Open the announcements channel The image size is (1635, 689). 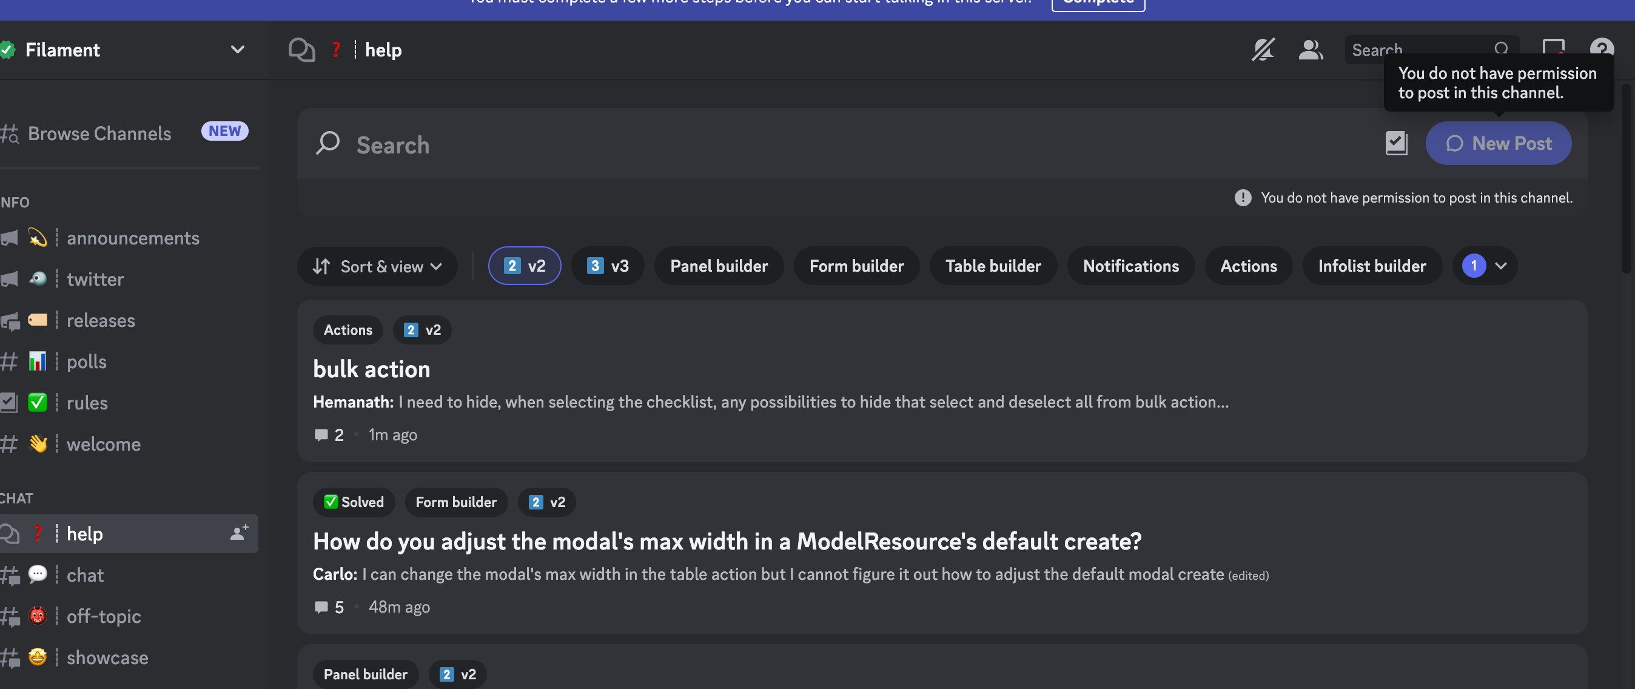point(133,238)
